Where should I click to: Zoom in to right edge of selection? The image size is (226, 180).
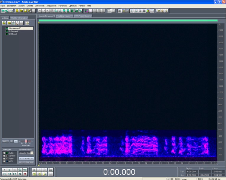[x=45, y=174]
